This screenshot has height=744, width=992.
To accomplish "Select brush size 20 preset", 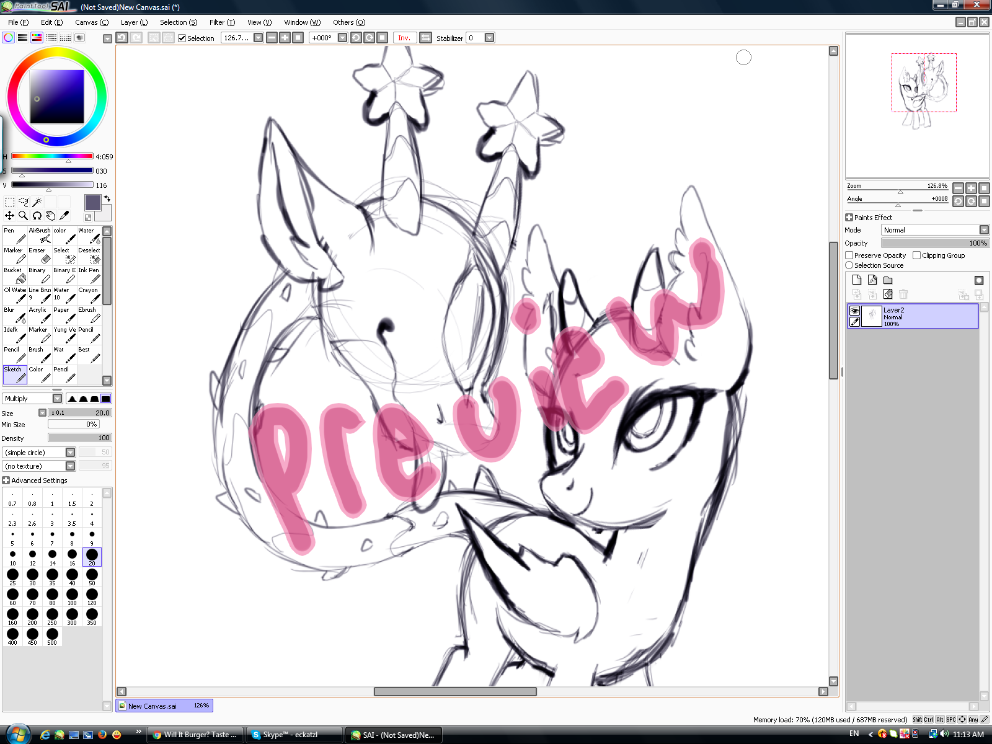I will pyautogui.click(x=92, y=557).
